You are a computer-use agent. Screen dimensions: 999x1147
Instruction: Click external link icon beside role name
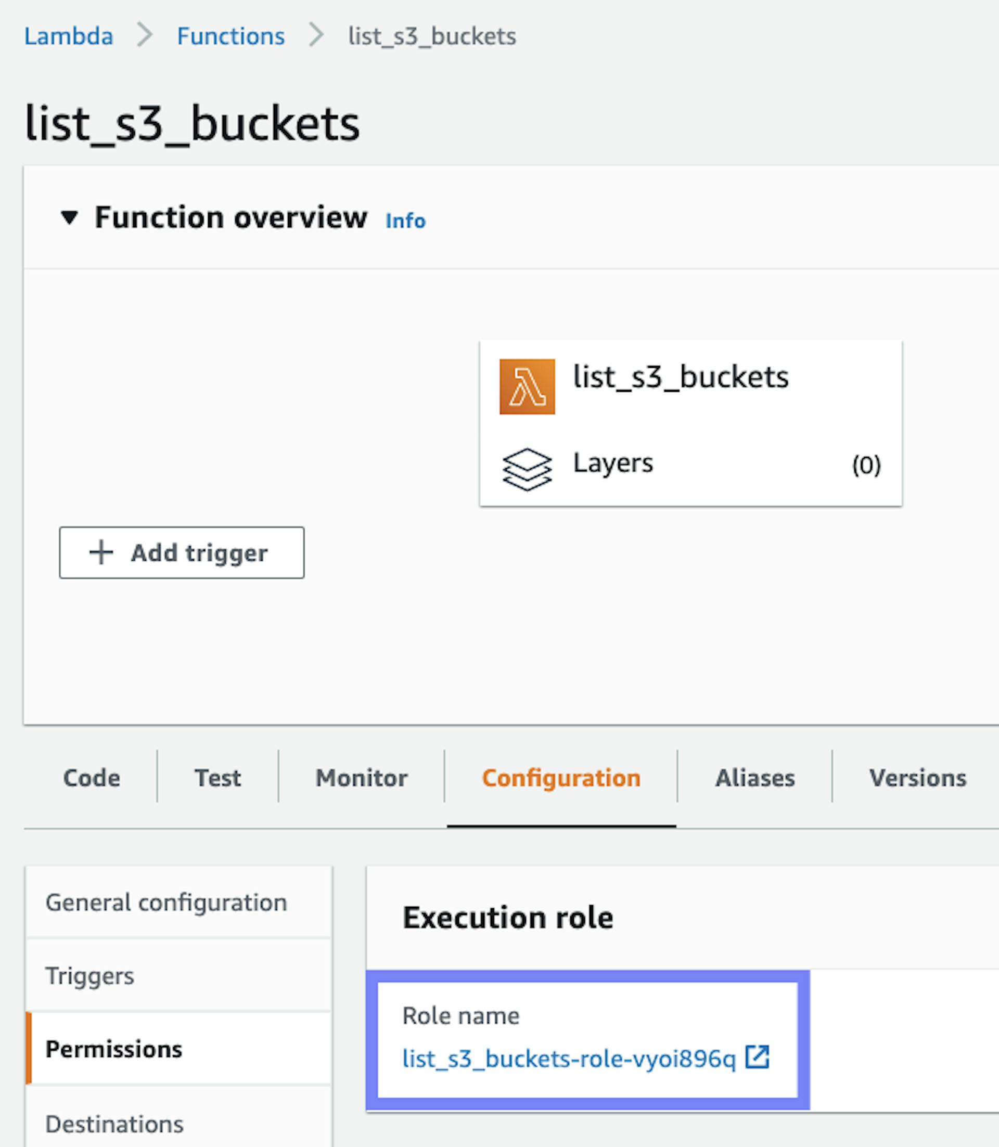pyautogui.click(x=758, y=1056)
